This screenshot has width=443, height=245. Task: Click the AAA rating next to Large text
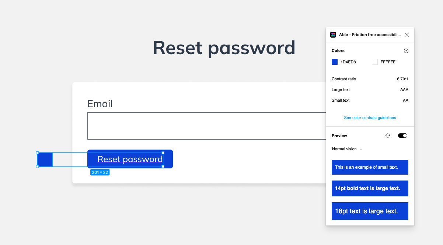point(404,90)
